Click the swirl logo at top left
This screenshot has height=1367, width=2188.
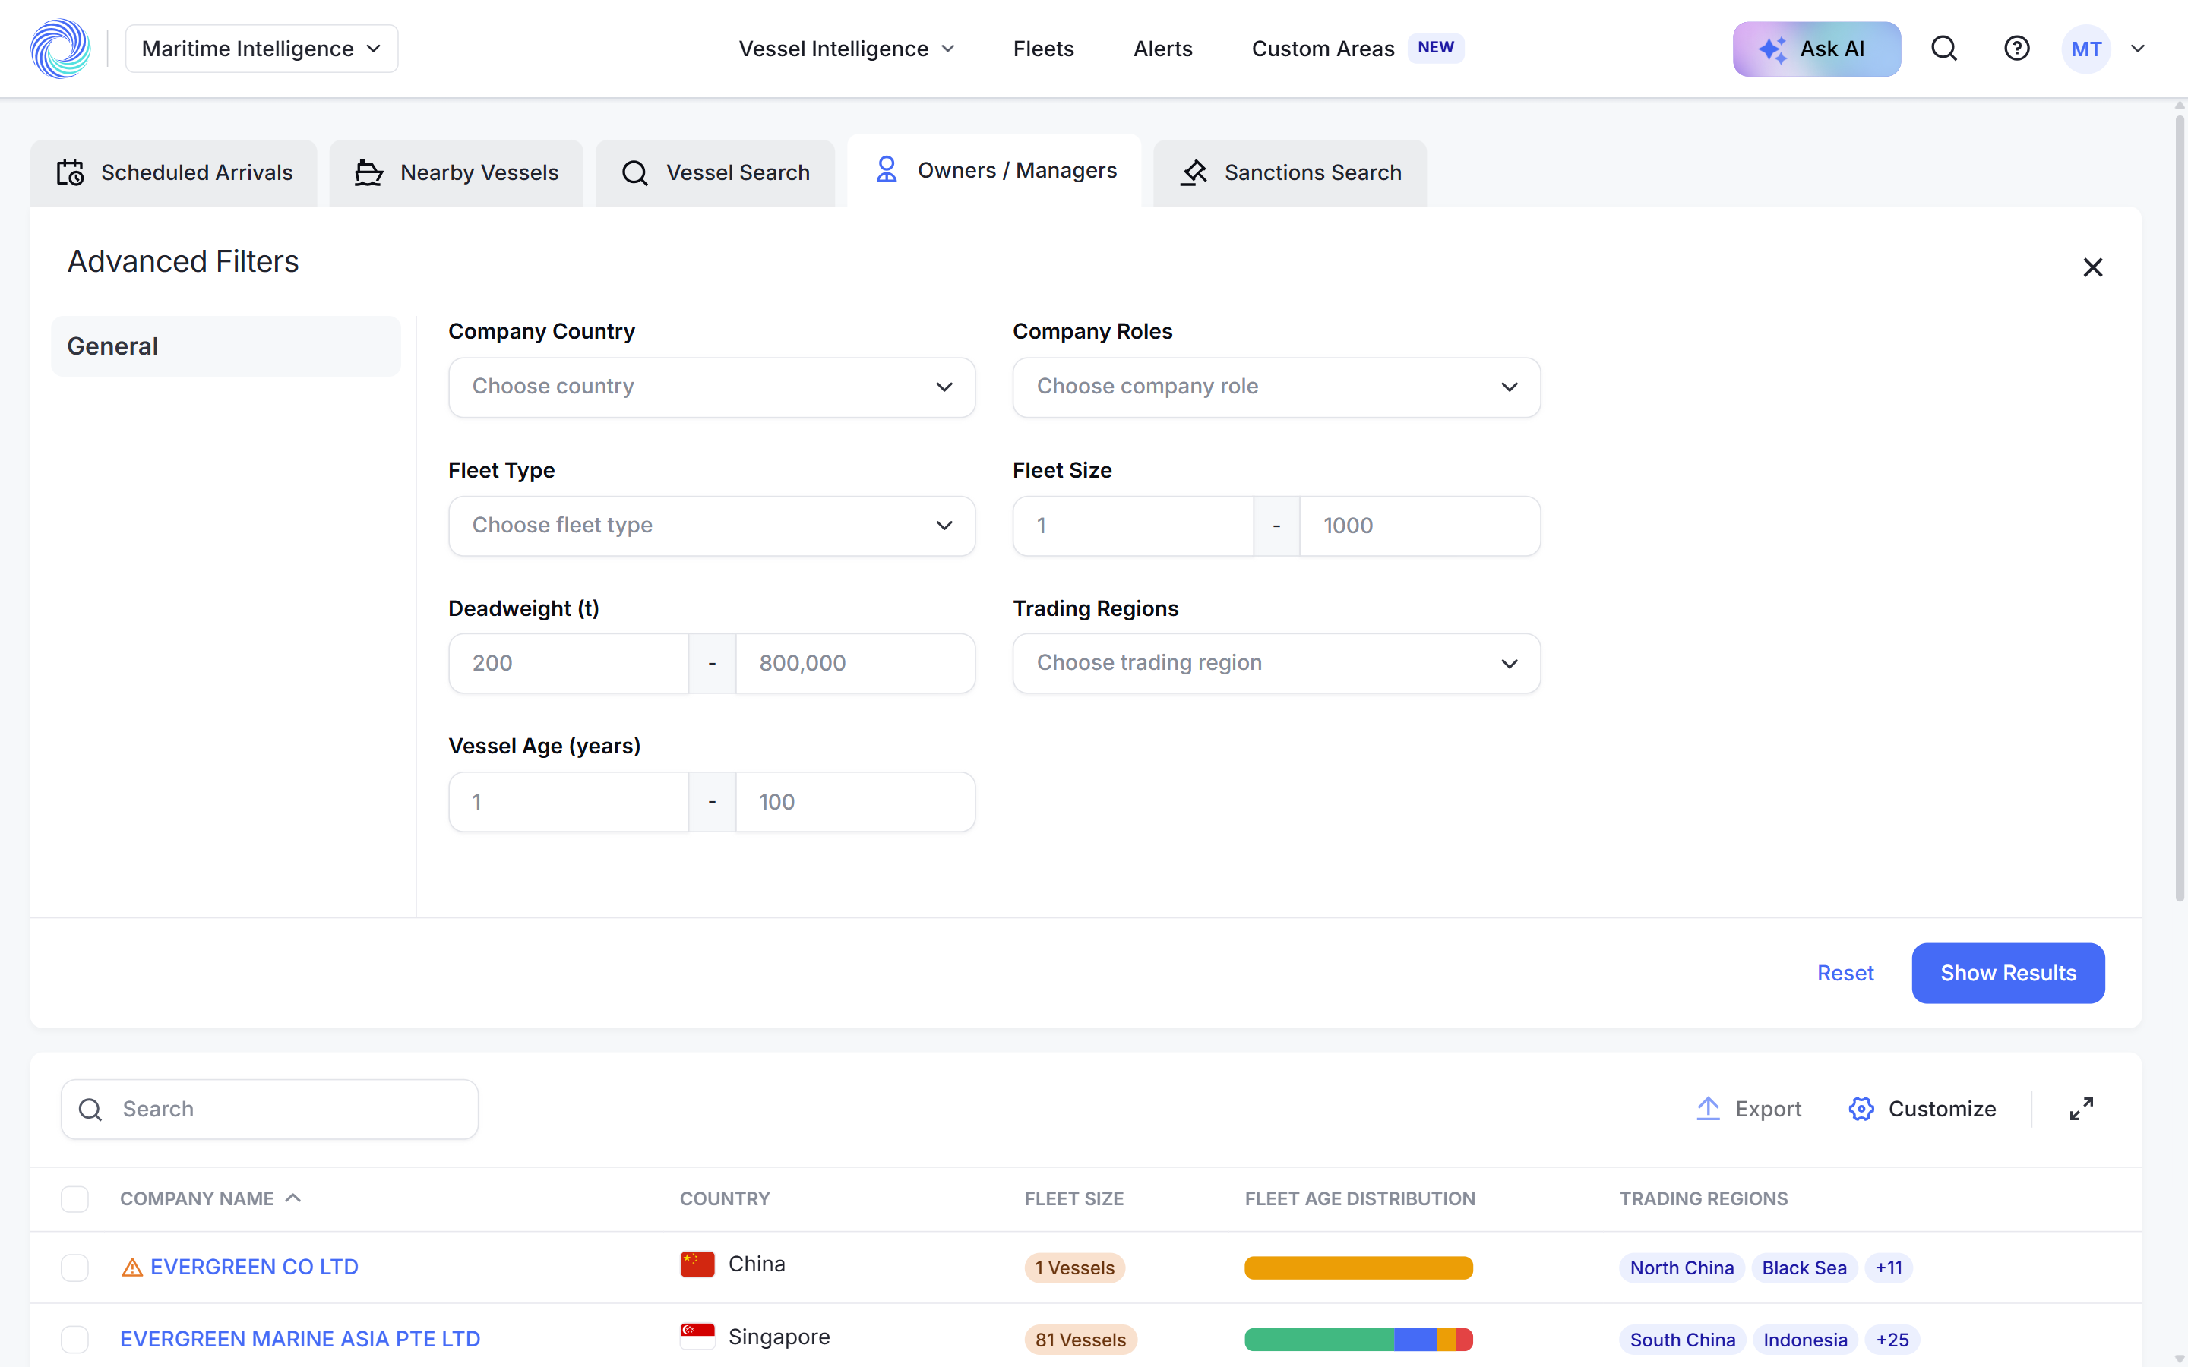[61, 49]
